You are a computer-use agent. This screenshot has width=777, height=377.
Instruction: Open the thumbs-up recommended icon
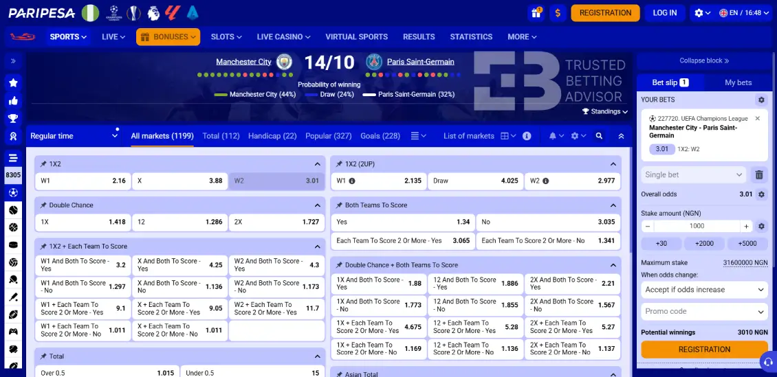(13, 101)
